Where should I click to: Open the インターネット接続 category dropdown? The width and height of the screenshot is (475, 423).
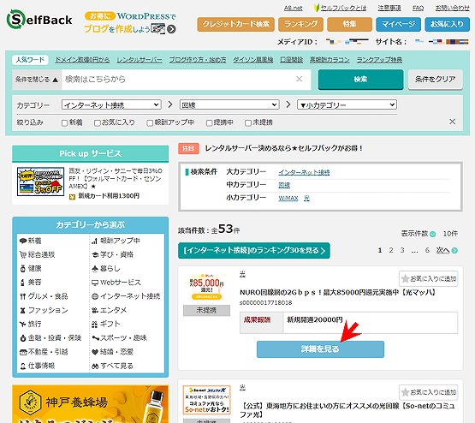[111, 104]
